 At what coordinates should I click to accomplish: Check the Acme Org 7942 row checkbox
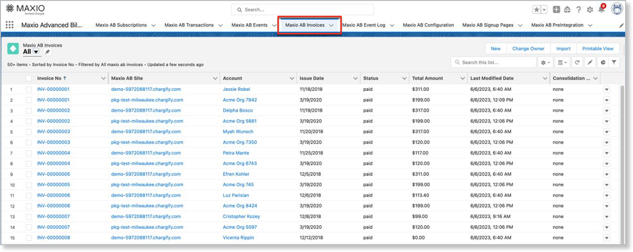click(29, 100)
